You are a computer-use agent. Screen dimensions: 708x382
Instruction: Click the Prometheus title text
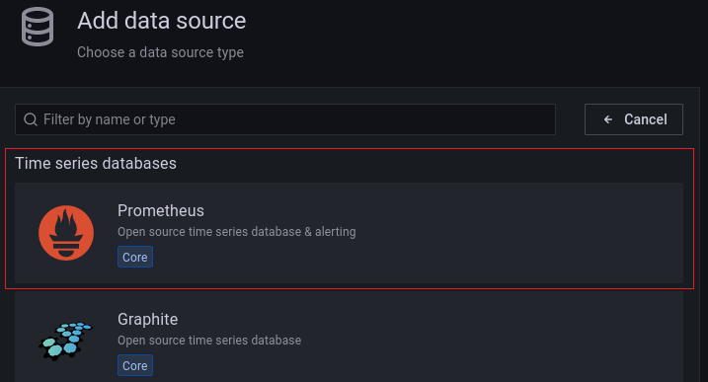pyautogui.click(x=161, y=211)
